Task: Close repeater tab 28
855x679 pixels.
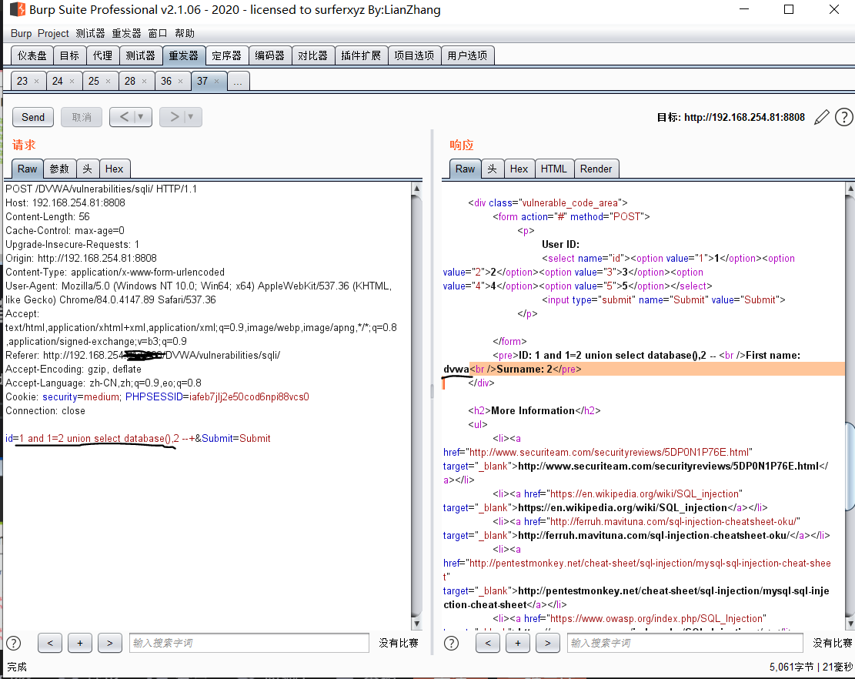Action: pos(145,82)
